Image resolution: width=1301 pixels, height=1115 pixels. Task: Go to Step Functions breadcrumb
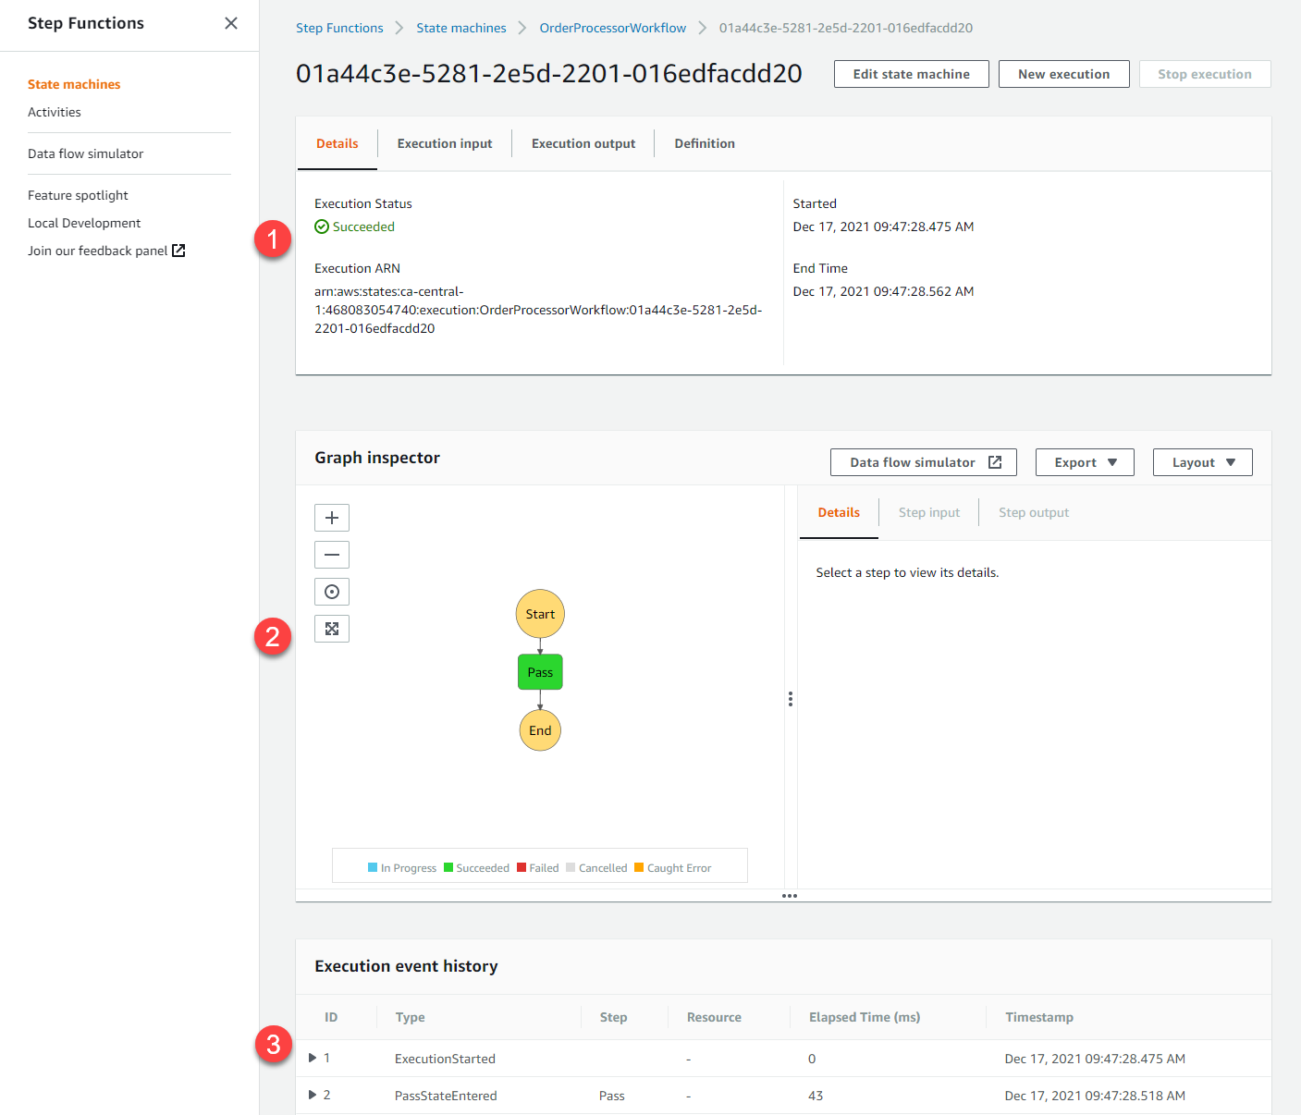pyautogui.click(x=339, y=28)
